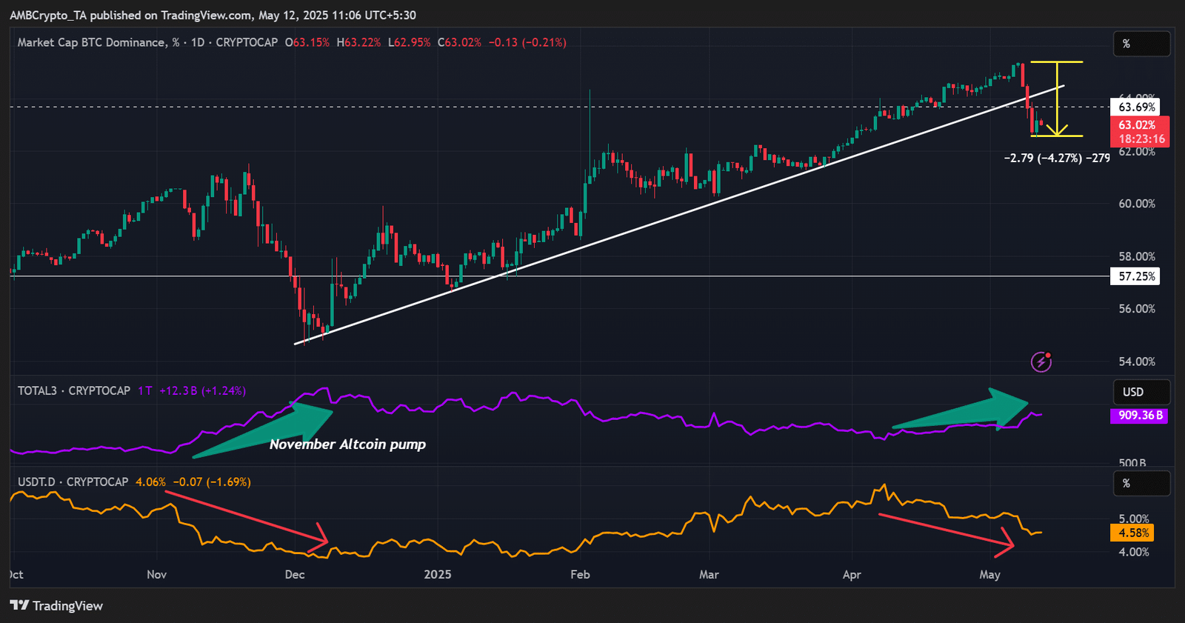Click the 63.02% current price label
This screenshot has width=1185, height=623.
click(1140, 125)
